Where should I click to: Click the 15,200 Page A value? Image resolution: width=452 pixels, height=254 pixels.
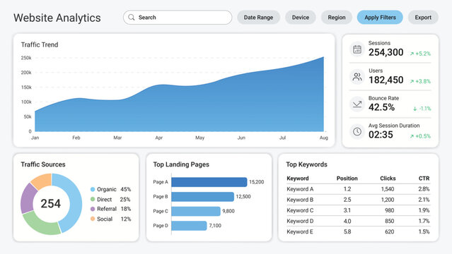tap(257, 182)
